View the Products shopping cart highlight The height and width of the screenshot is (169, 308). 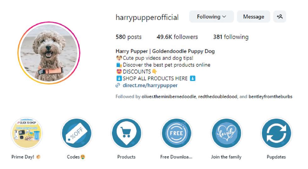126,133
